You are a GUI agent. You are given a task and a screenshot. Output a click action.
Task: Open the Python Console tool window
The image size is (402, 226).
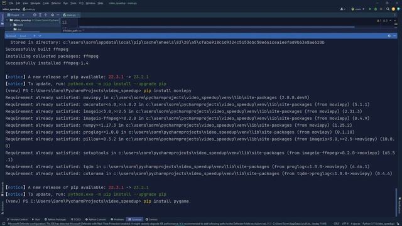tap(95, 220)
